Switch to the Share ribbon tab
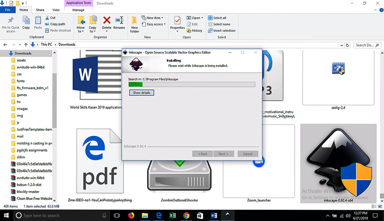This screenshot has width=384, height=221. [40, 10]
